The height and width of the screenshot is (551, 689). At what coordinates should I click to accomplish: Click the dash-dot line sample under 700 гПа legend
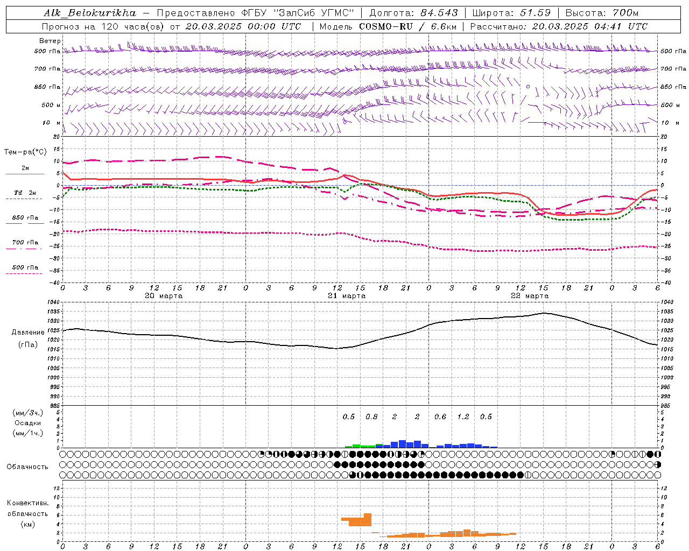[x=24, y=249]
